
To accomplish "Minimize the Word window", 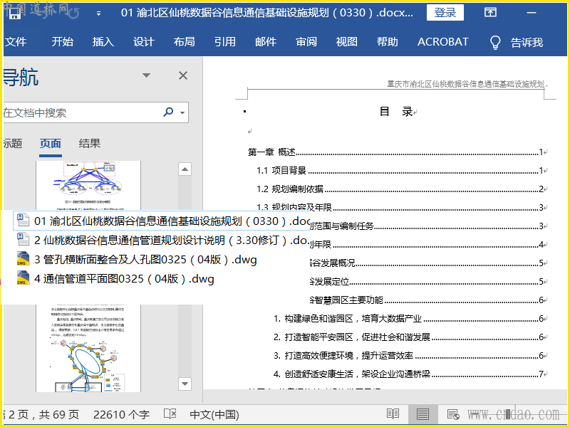I will coord(532,13).
